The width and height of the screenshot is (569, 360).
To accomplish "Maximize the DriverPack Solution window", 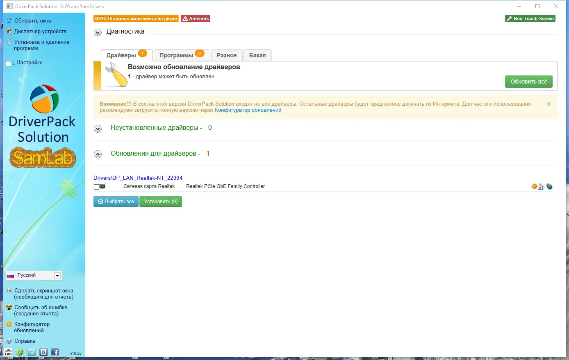I will coord(537,6).
